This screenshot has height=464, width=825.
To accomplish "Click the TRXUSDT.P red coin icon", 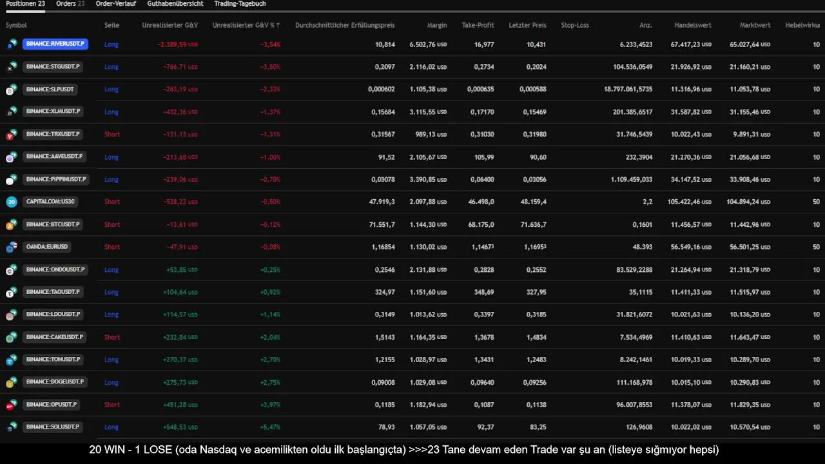I will [12, 134].
